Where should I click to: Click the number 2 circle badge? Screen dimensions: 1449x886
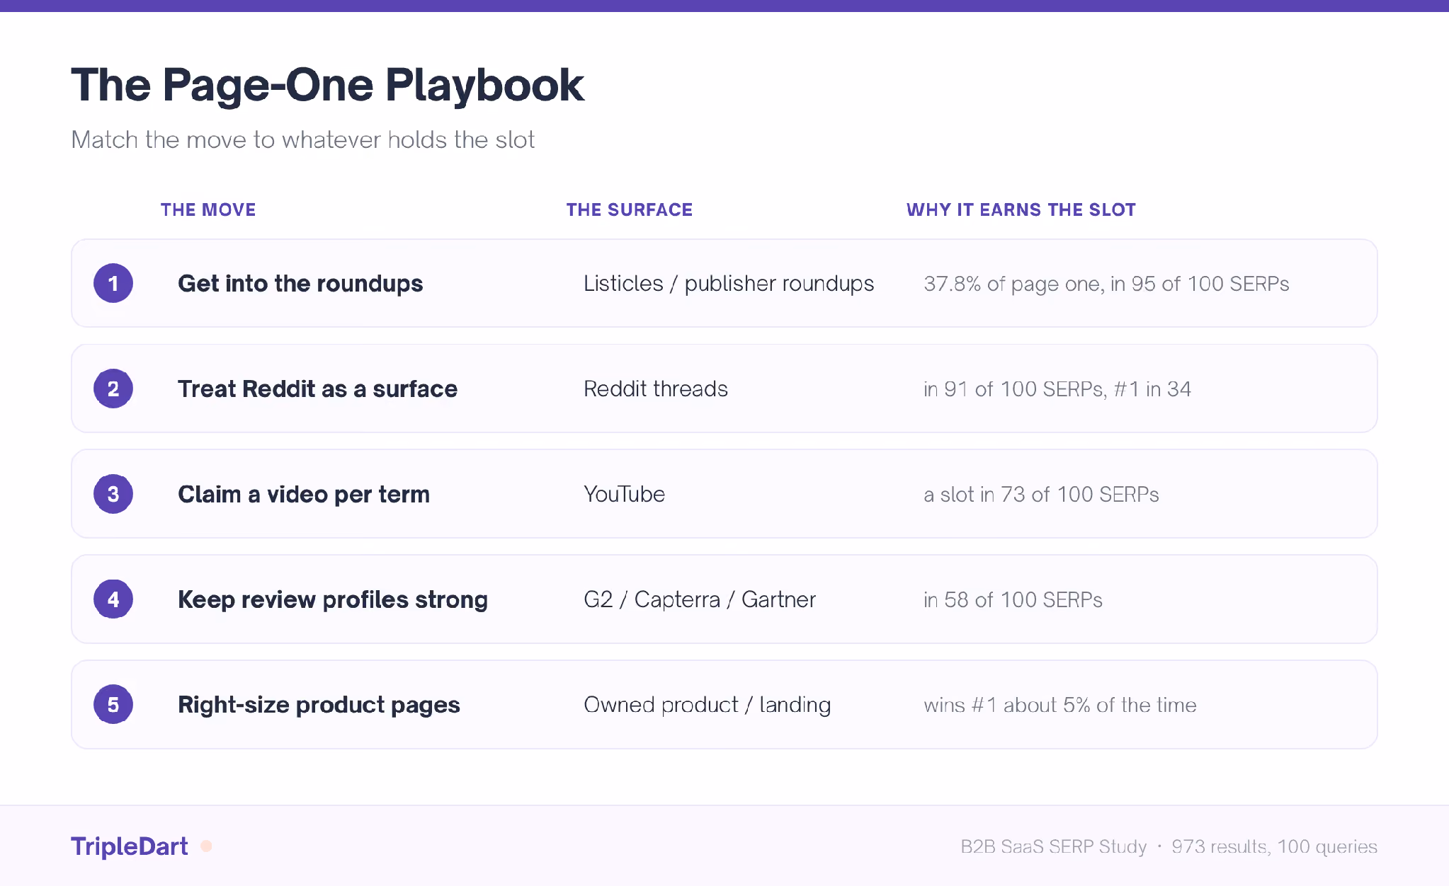[x=113, y=389]
